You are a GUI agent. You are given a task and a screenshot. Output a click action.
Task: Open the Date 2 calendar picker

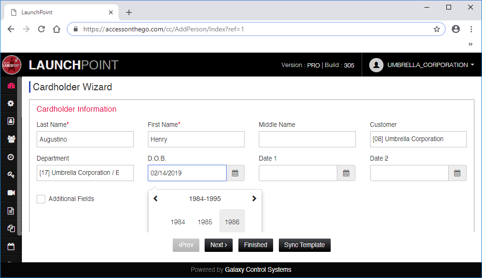457,173
